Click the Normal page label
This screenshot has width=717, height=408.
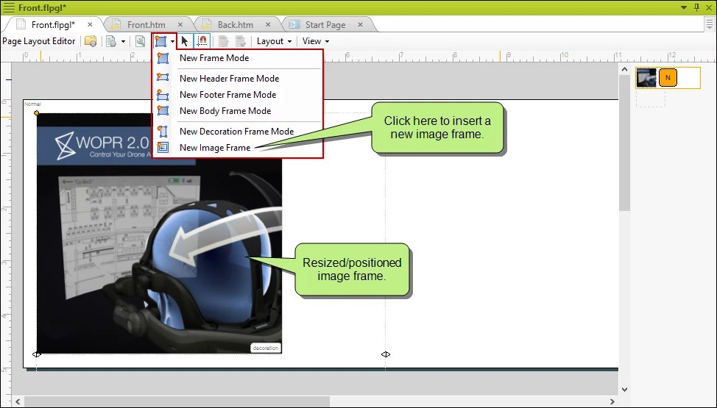32,104
